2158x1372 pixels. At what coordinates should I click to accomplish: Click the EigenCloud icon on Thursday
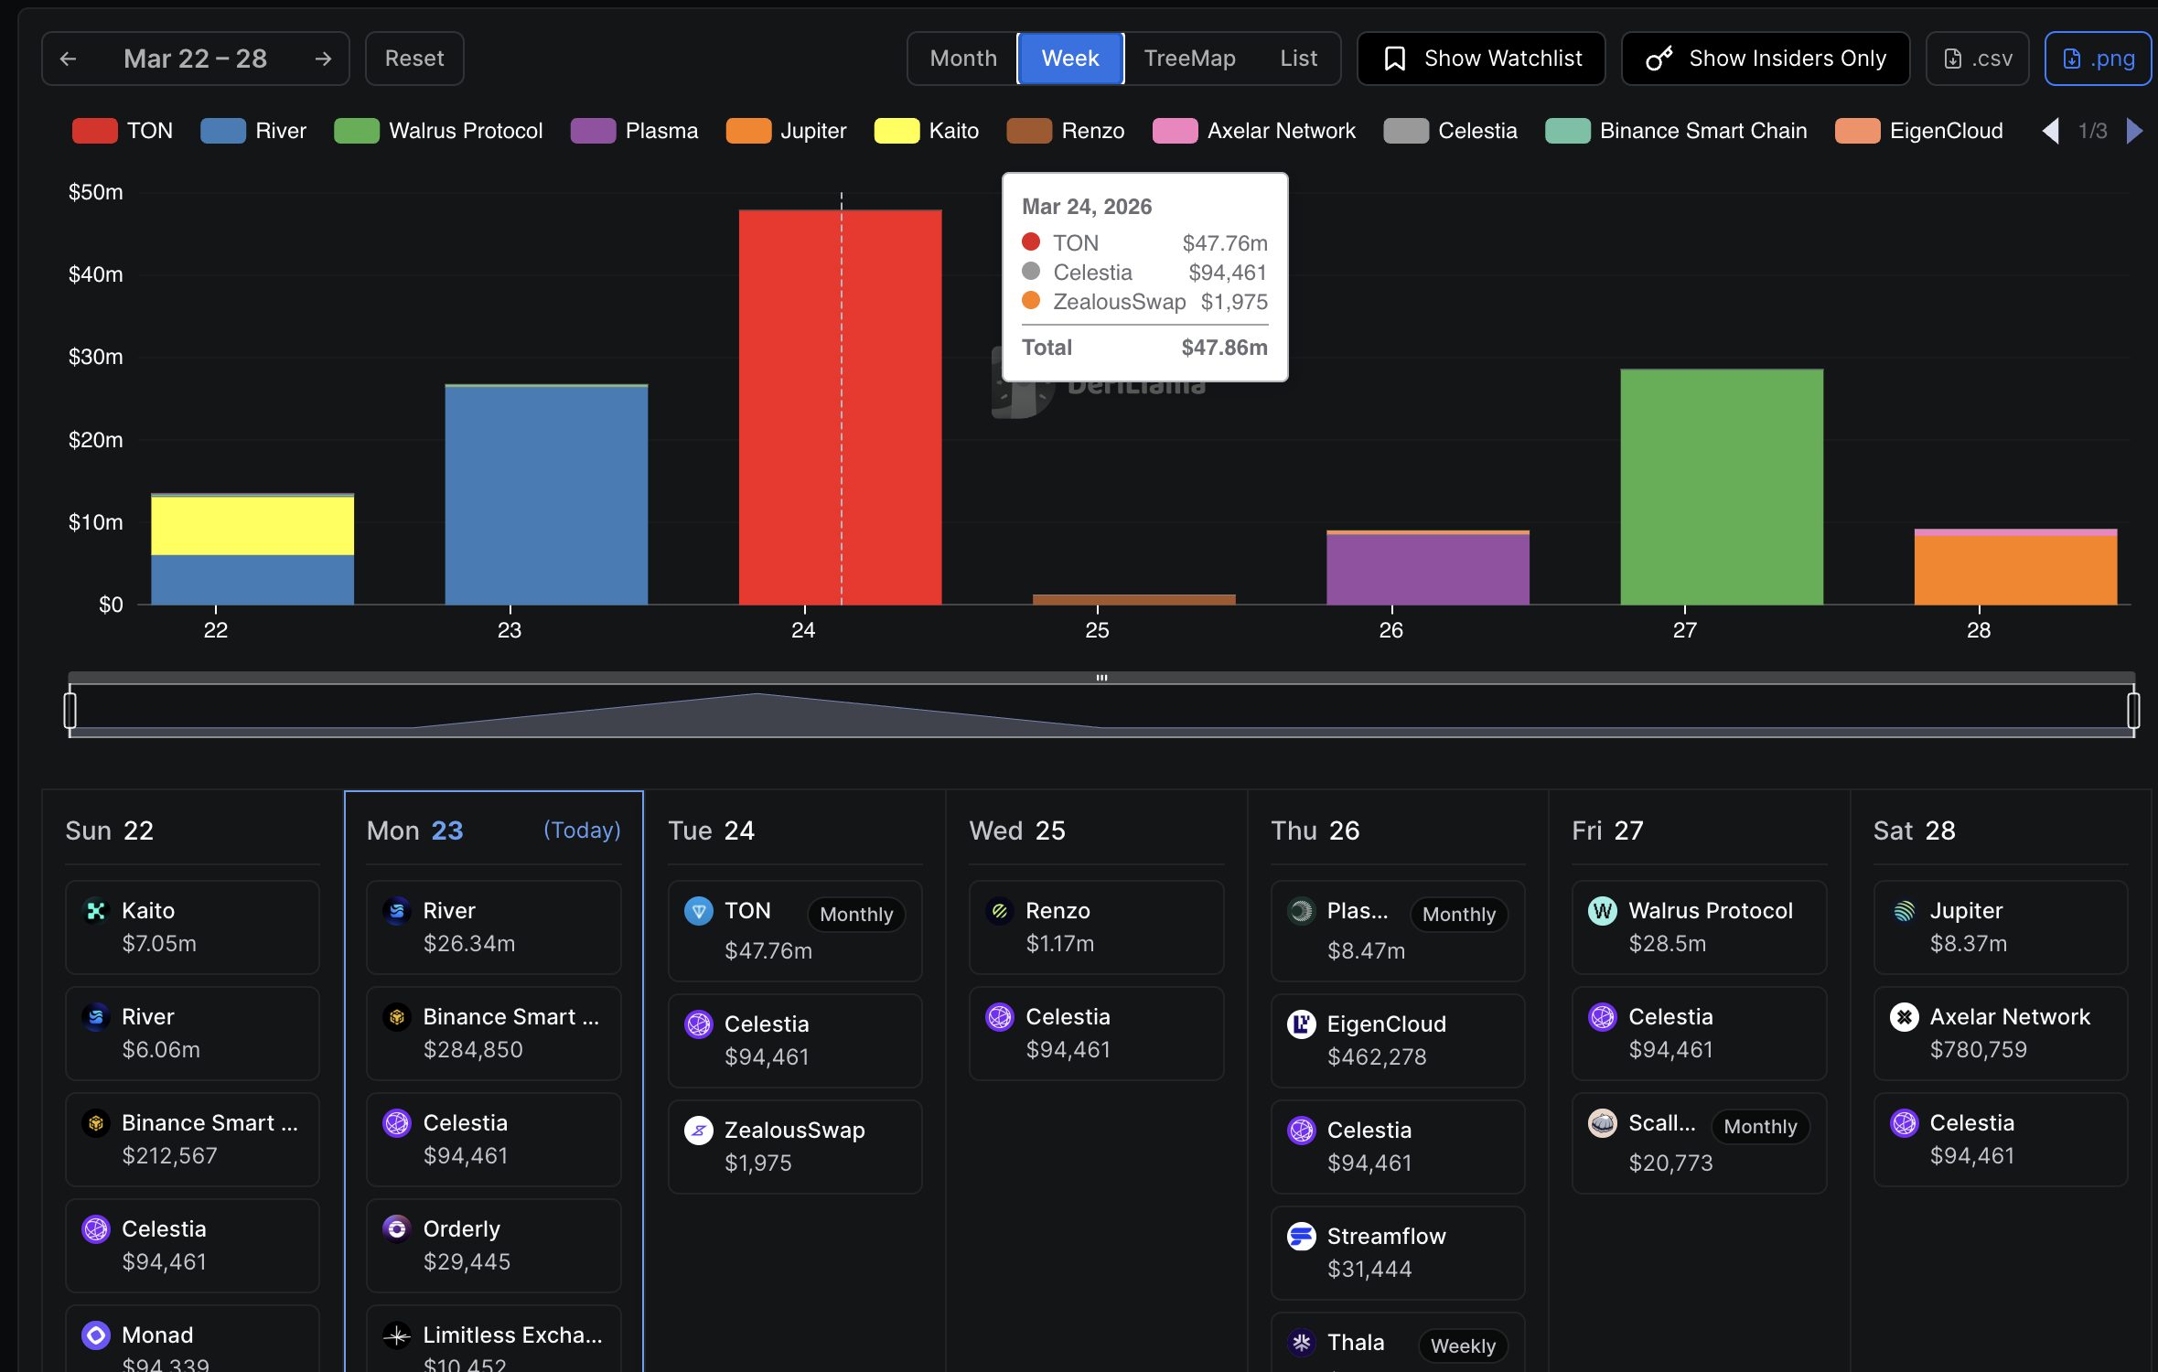pyautogui.click(x=1301, y=1024)
